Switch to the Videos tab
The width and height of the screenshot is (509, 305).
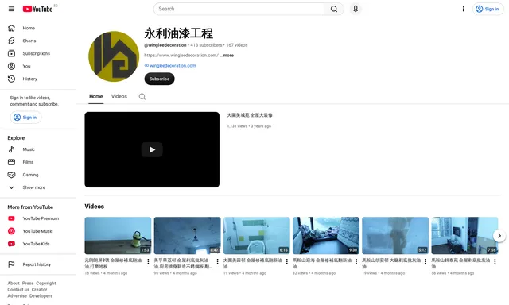coord(119,96)
